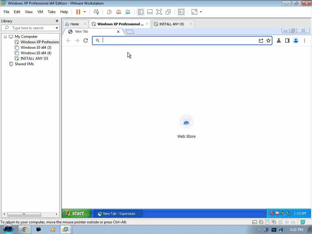Switch to Unity mode icon
The image size is (312, 234).
click(x=168, y=12)
